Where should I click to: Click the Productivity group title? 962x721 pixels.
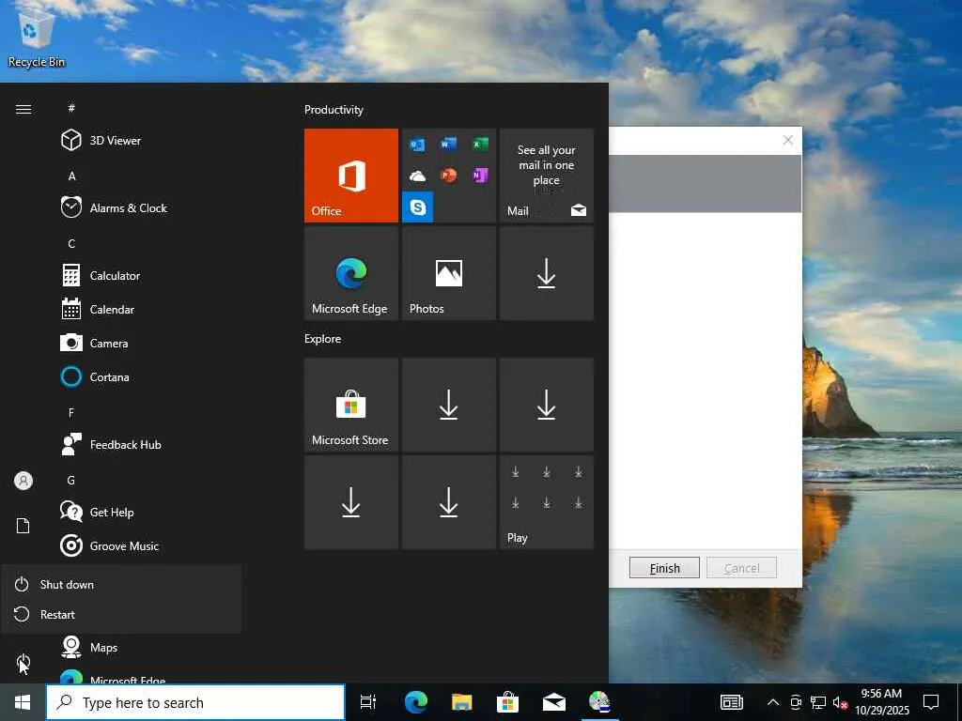(334, 110)
